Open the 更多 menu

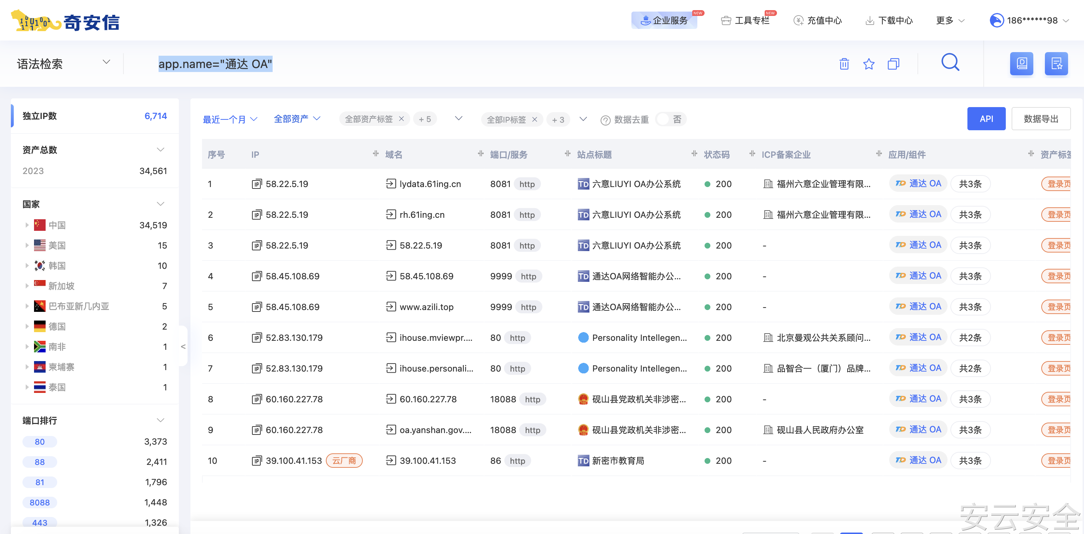[950, 20]
